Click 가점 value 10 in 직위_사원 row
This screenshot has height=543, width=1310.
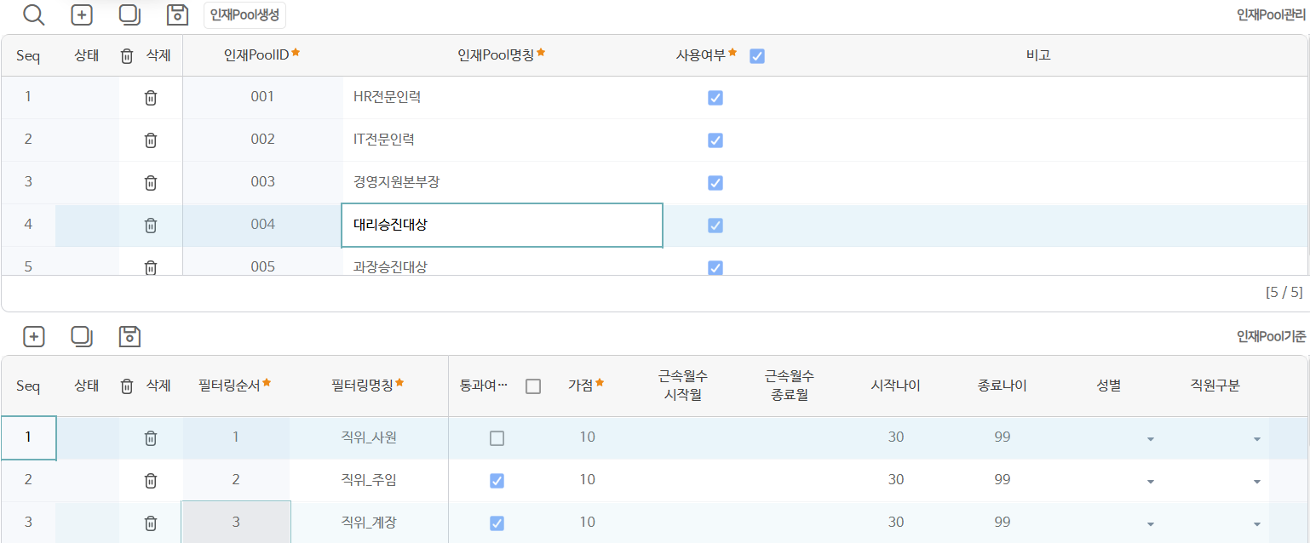(x=587, y=437)
